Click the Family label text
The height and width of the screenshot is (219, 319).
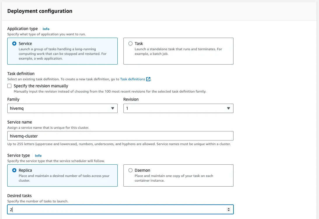click(13, 99)
